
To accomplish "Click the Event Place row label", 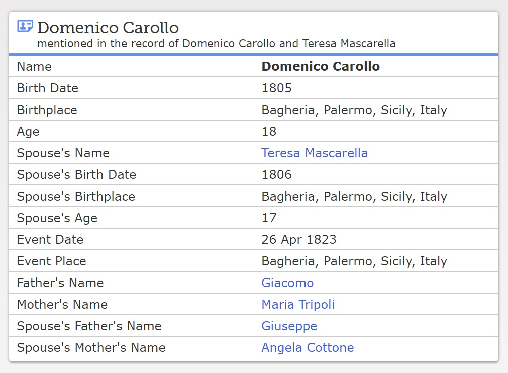I will pos(51,261).
